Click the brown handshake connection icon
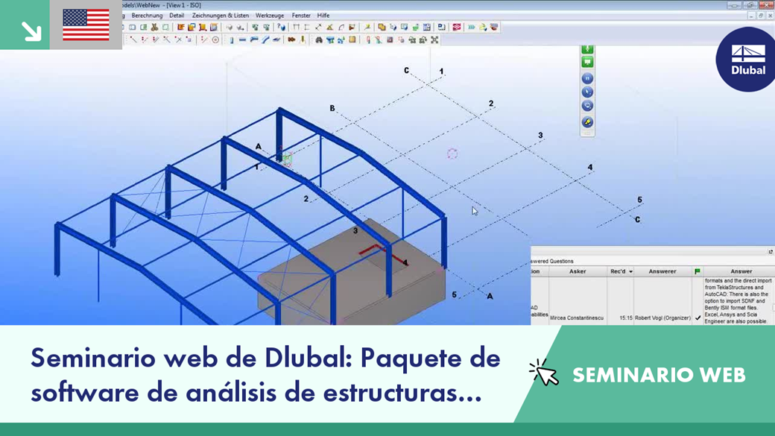This screenshot has height=436, width=775. [291, 40]
